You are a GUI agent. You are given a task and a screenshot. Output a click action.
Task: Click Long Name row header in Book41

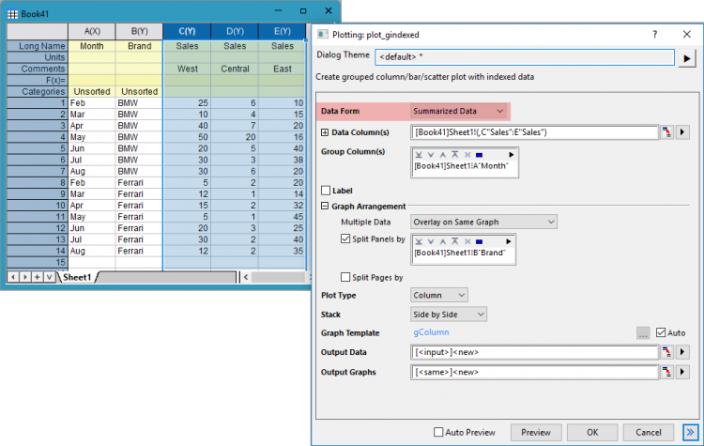click(x=38, y=46)
